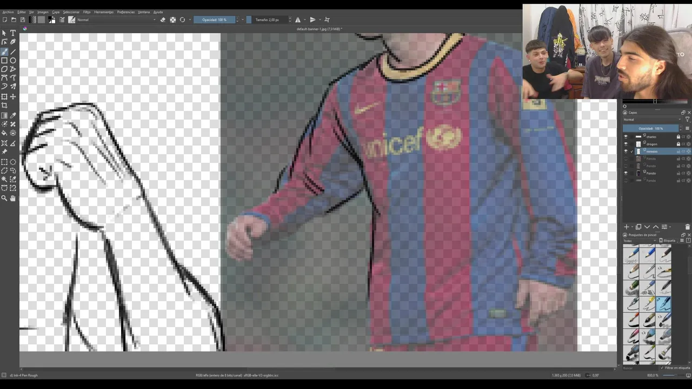
Task: Select the Zoom magnifier tool
Action: tap(4, 198)
